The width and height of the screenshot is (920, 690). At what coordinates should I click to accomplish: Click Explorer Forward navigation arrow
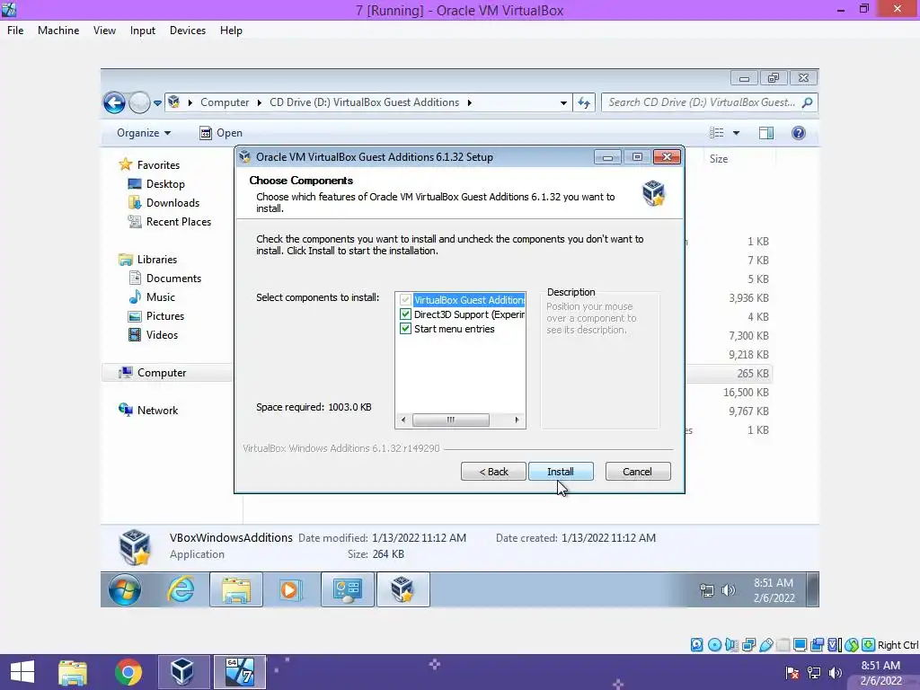(139, 102)
